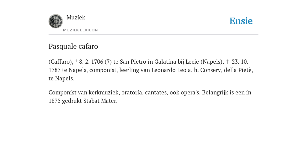
Task: Click the word cantates
Action: [156, 93]
